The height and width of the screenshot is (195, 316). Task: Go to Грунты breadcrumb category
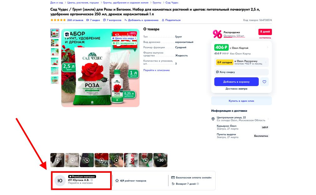[x=157, y=3]
